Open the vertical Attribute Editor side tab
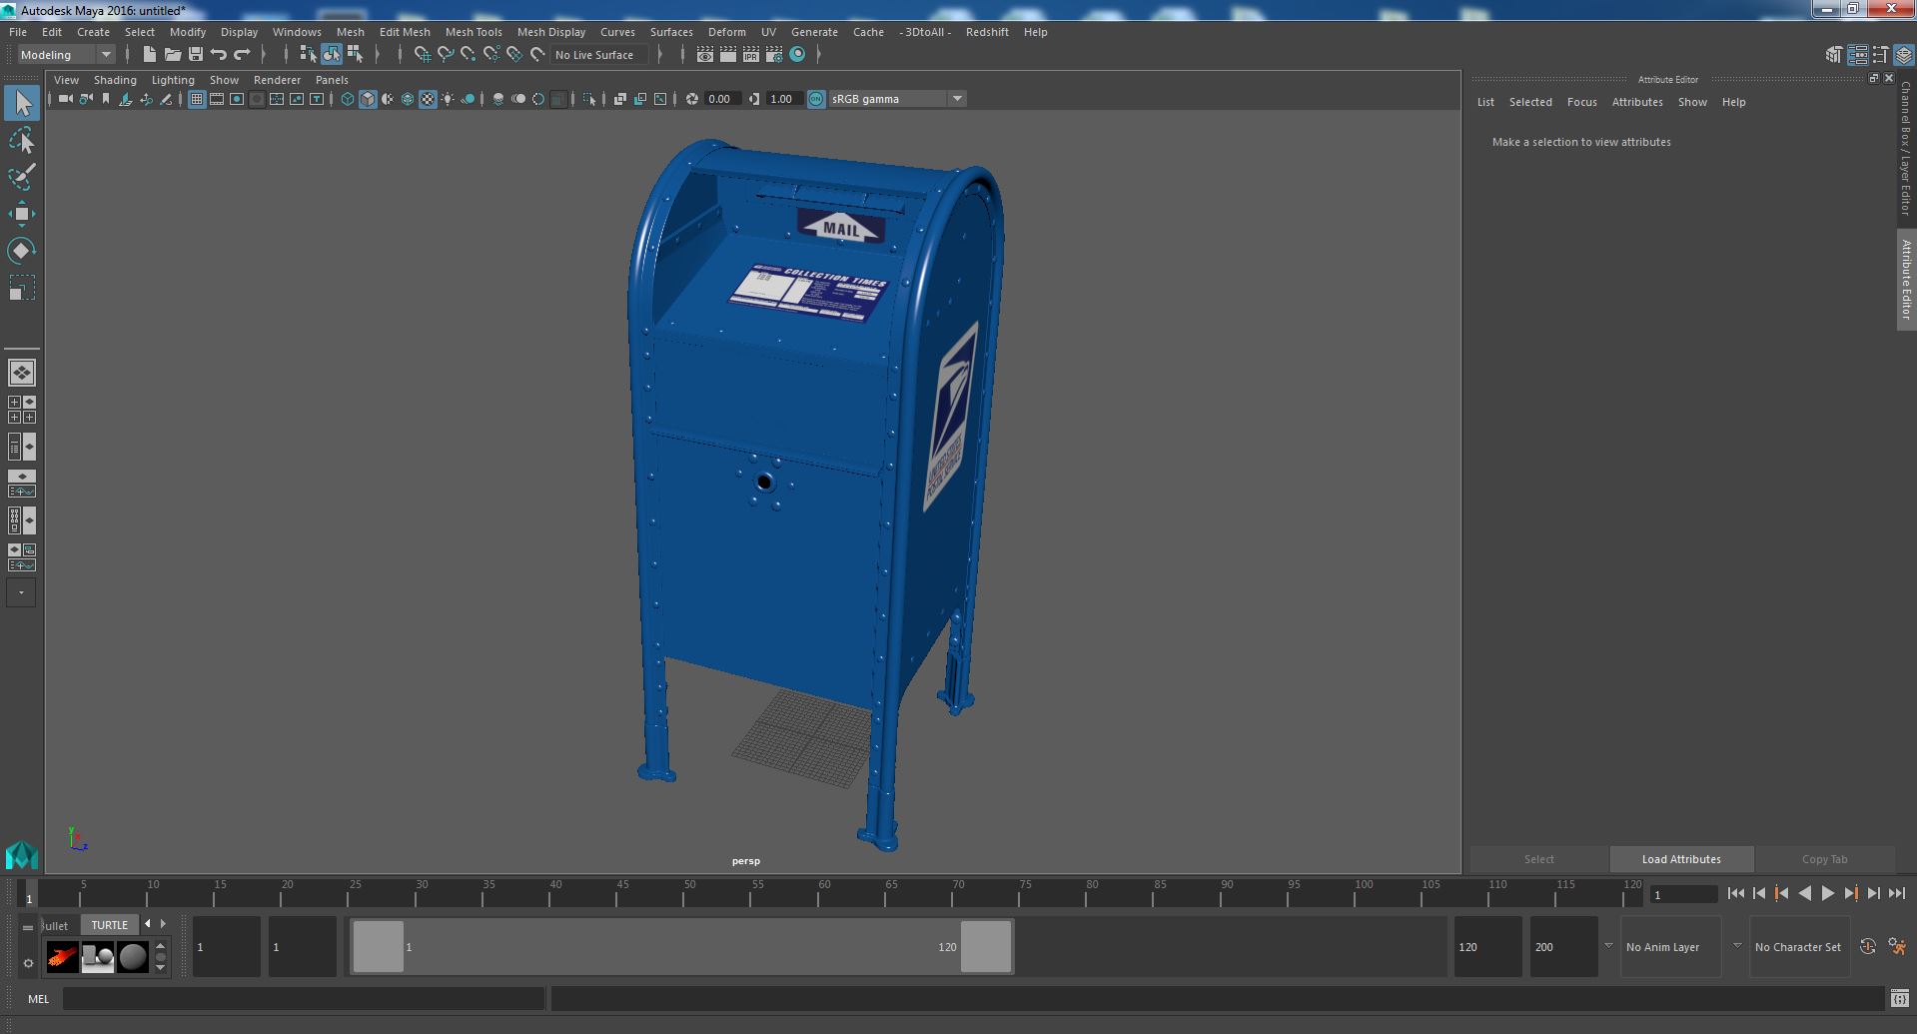The image size is (1917, 1034). [x=1906, y=280]
